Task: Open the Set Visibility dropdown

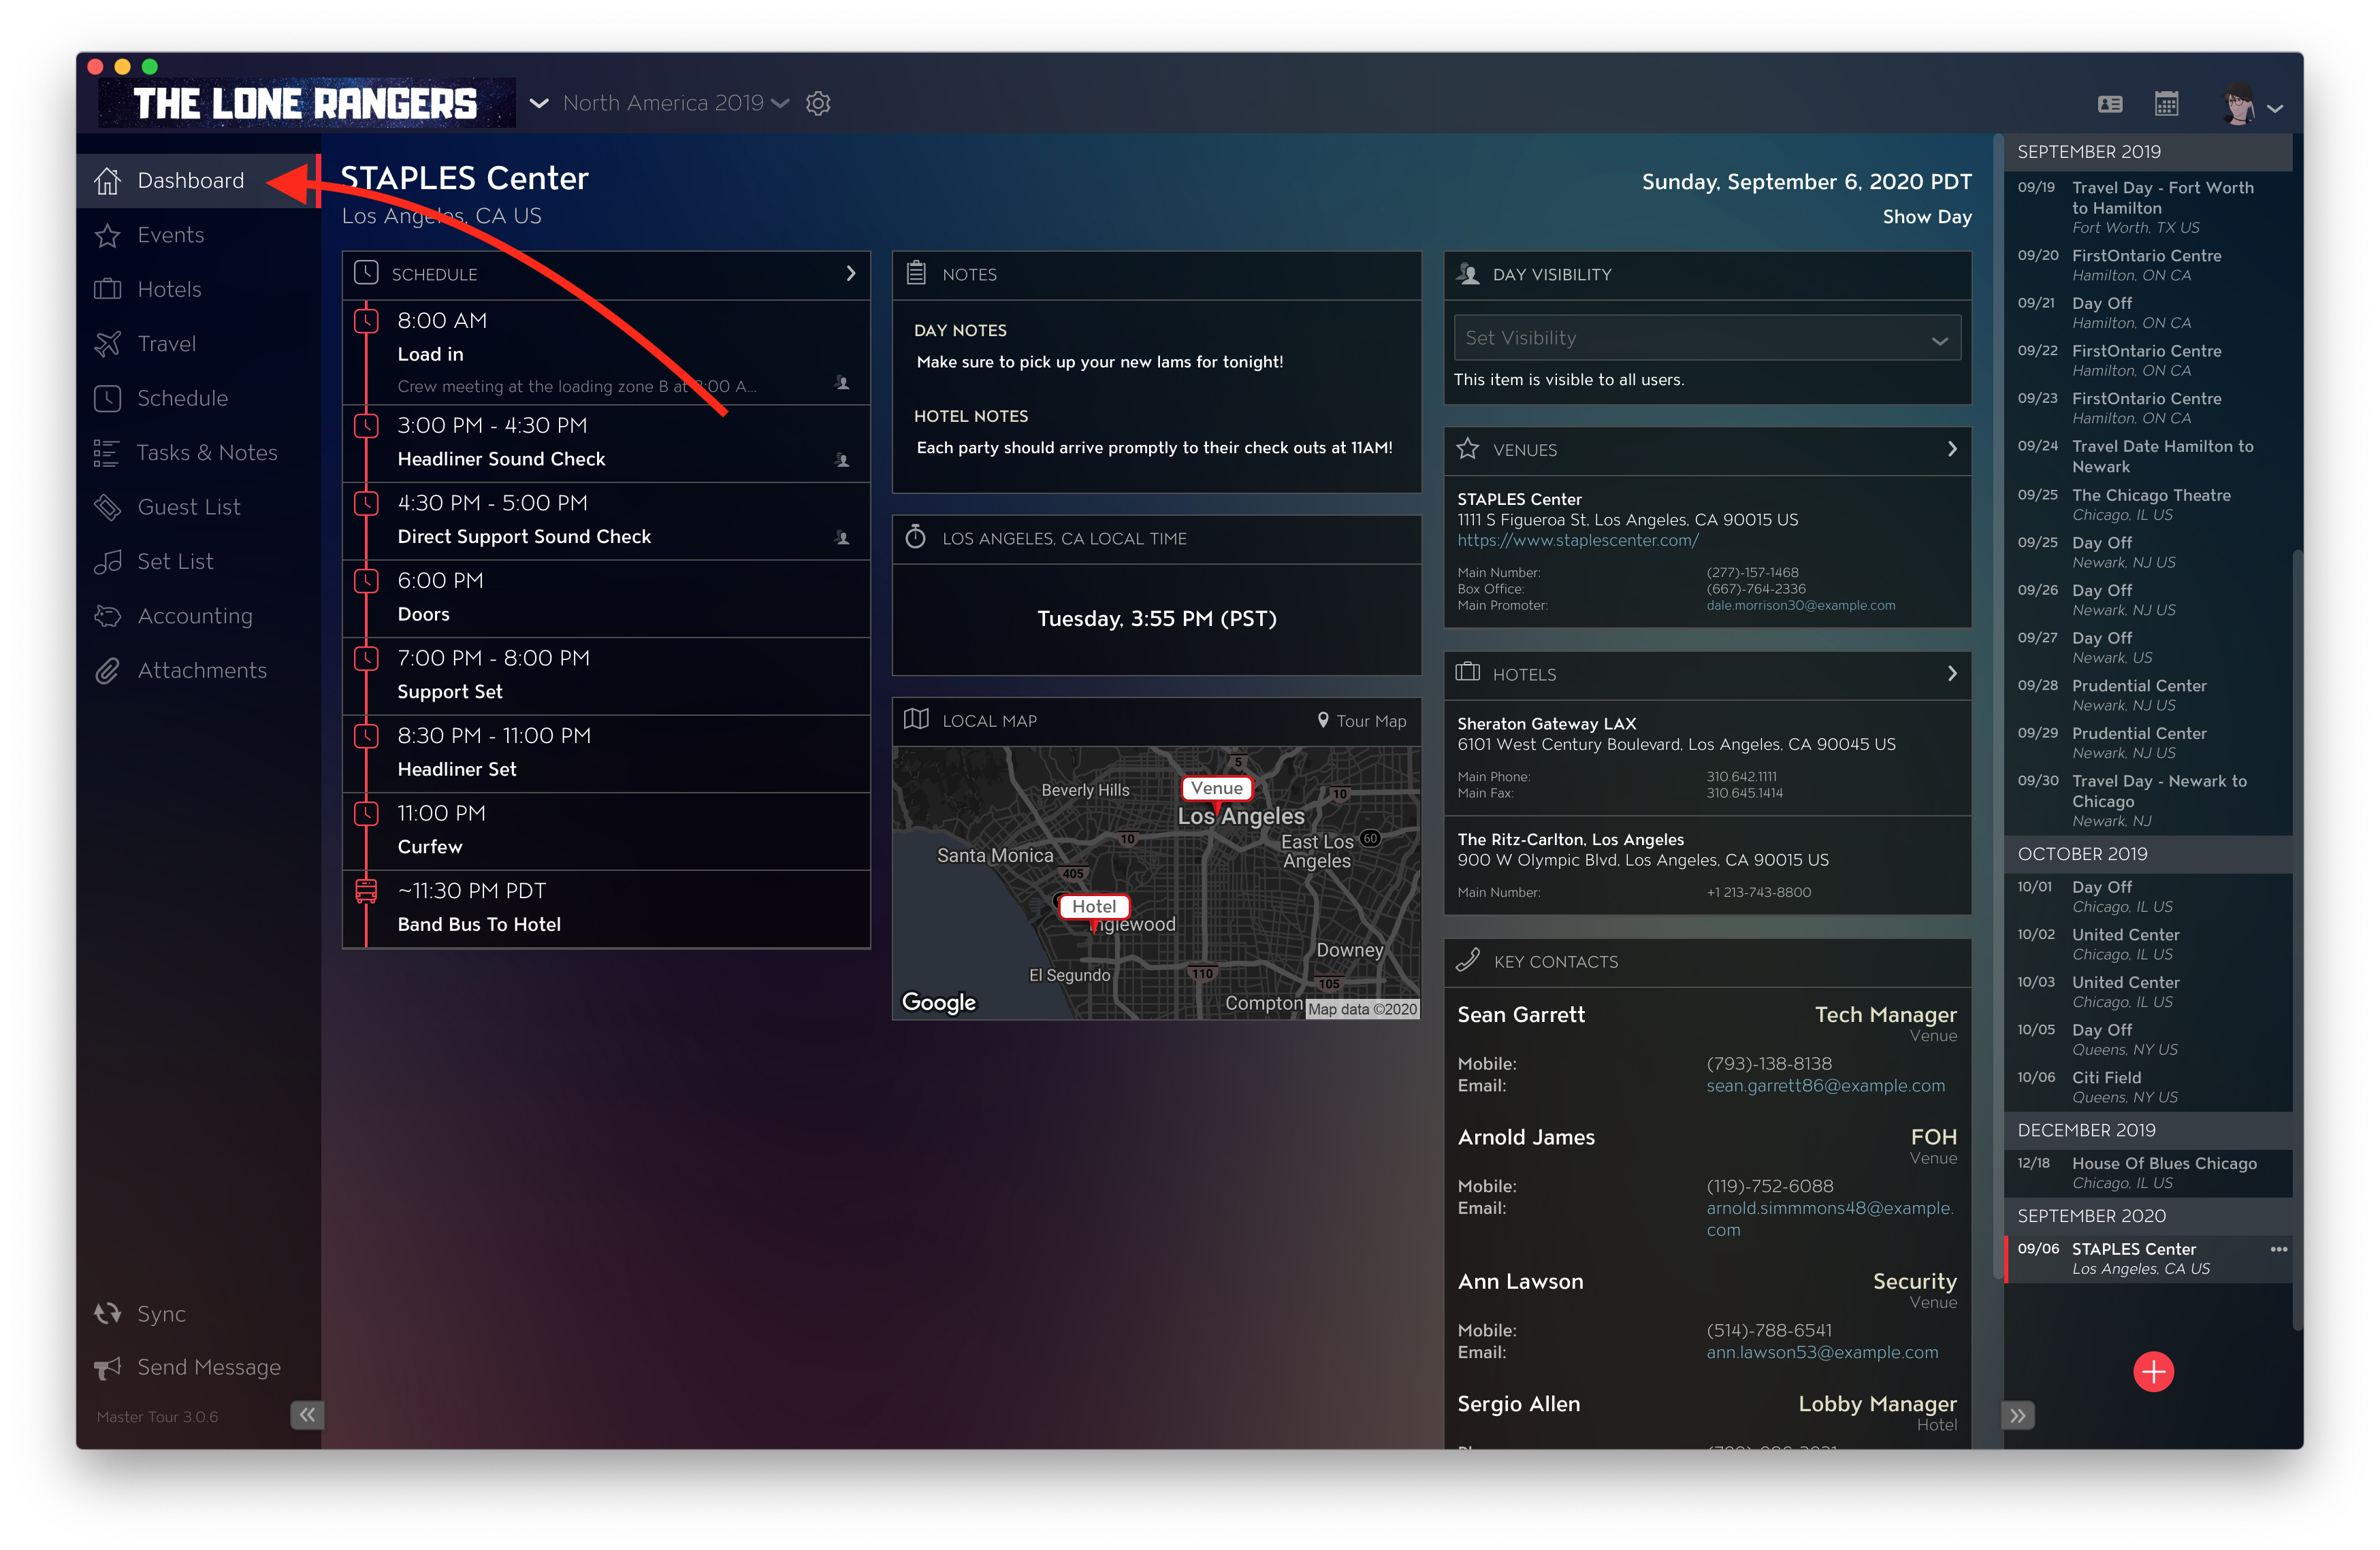Action: click(x=1707, y=337)
